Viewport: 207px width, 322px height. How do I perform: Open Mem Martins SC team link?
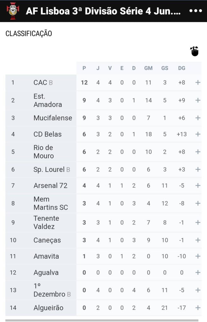point(51,203)
